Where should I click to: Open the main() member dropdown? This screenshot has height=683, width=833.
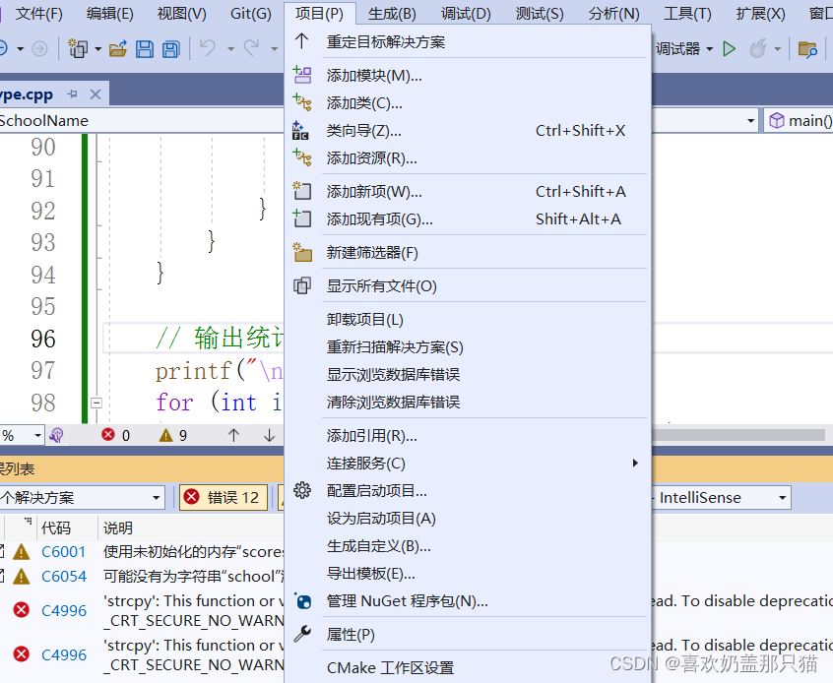point(799,121)
